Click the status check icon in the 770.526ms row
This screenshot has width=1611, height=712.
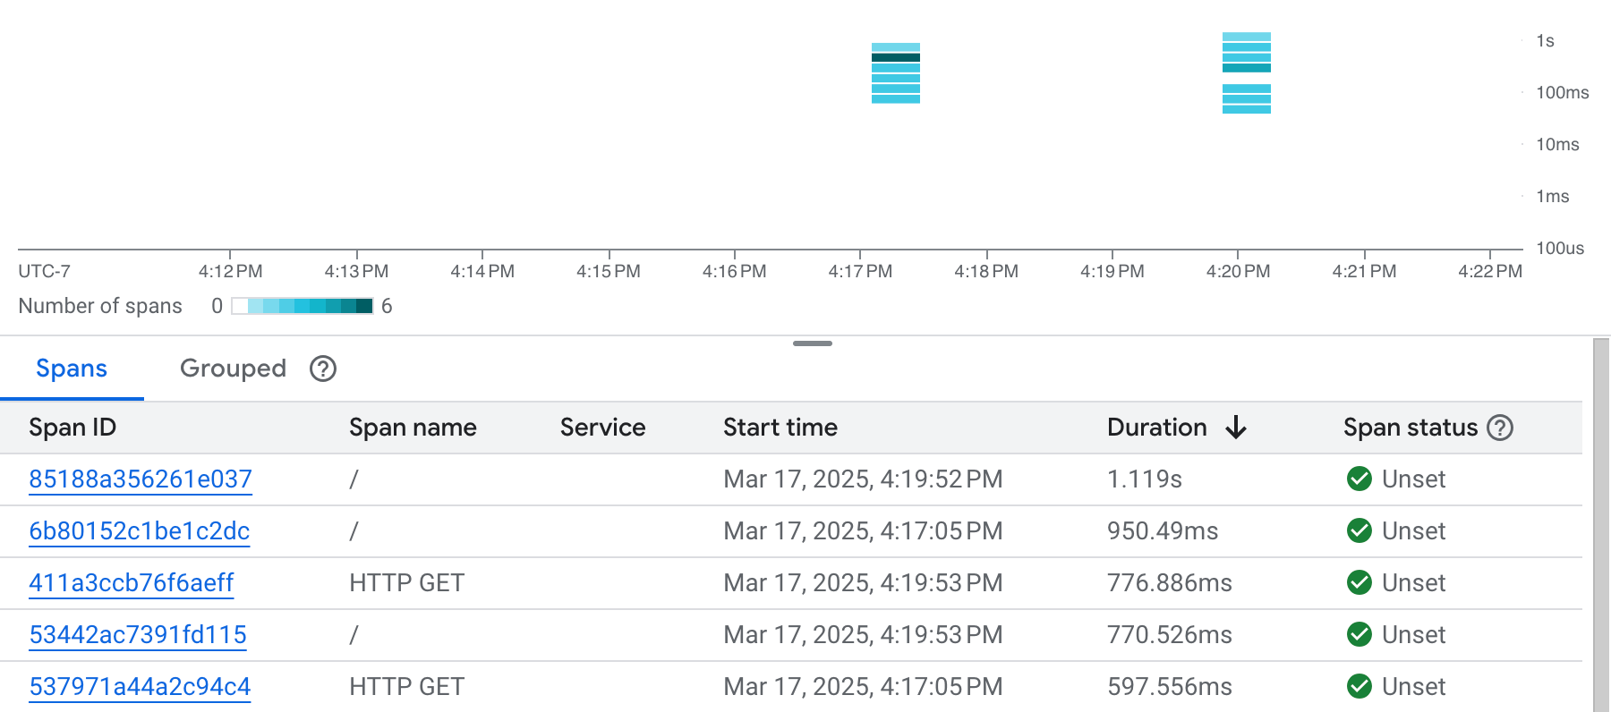1360,635
